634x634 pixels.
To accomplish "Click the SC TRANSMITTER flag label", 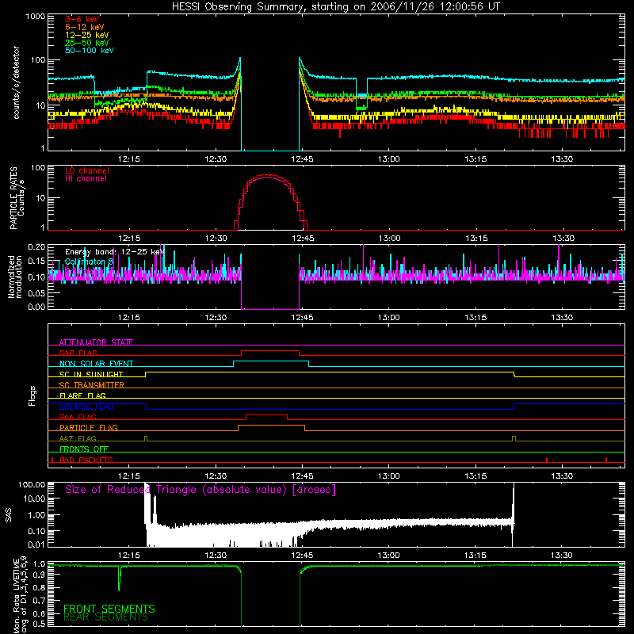I will [92, 385].
